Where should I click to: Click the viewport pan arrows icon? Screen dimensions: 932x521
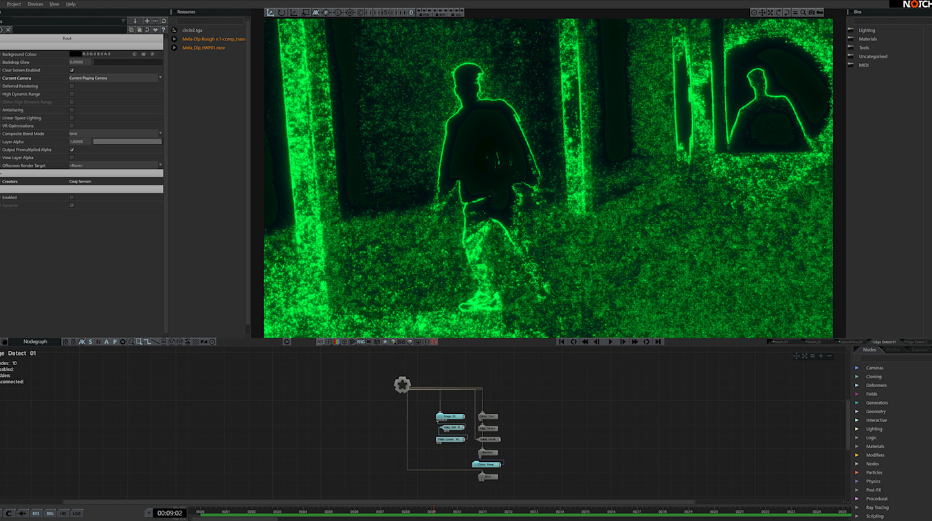click(762, 12)
